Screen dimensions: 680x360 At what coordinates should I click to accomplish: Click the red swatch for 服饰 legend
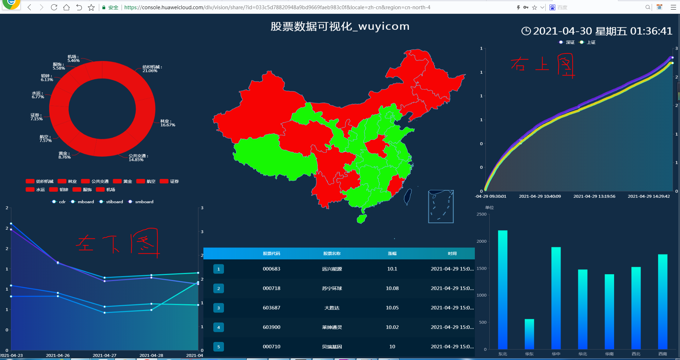coord(77,190)
